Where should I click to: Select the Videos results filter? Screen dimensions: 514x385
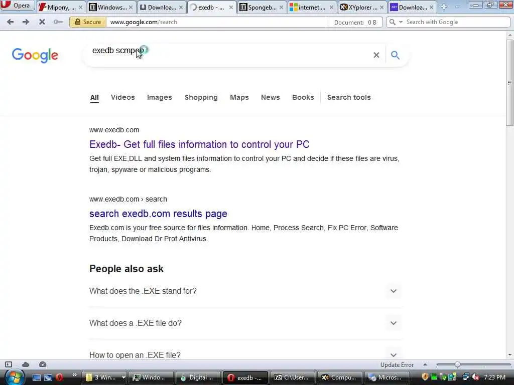click(123, 97)
